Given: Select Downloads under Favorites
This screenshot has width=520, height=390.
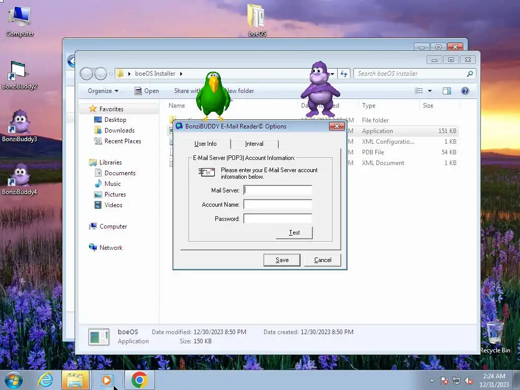Looking at the screenshot, I should (119, 131).
